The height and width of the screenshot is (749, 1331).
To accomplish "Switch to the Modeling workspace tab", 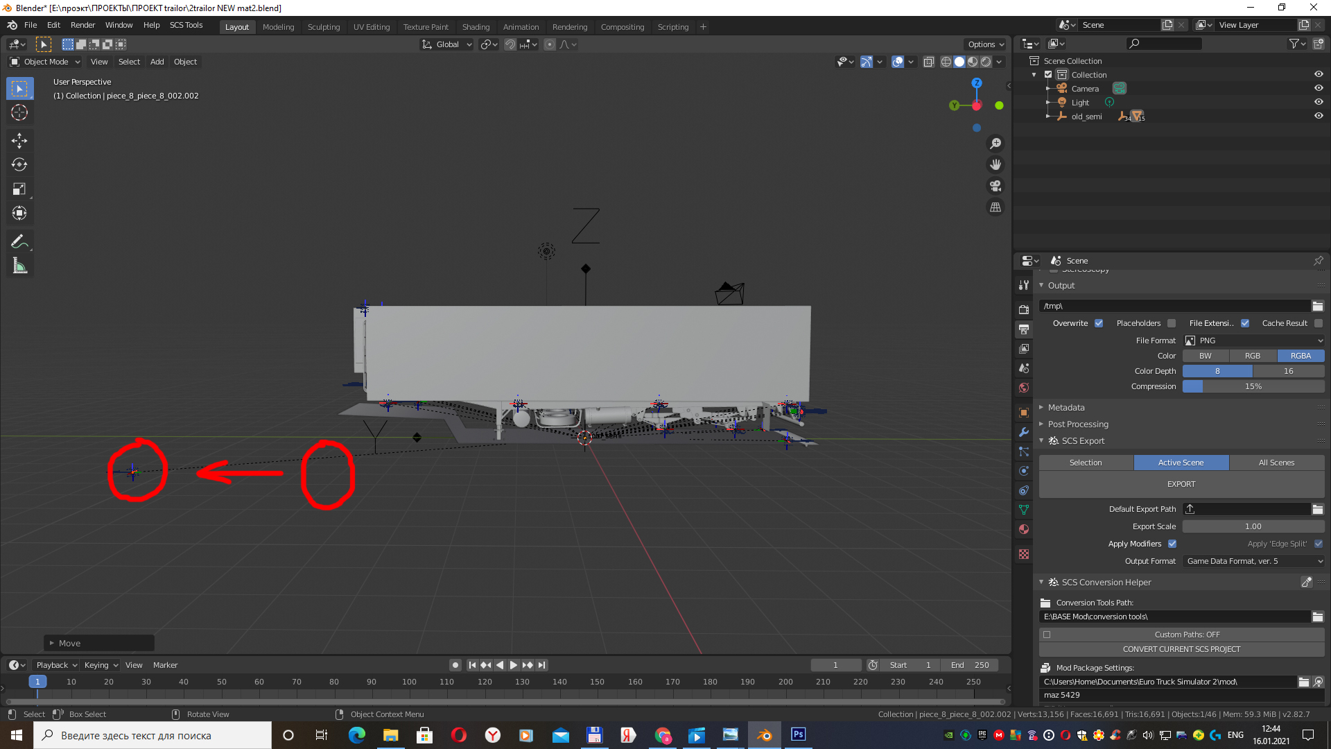I will [278, 27].
